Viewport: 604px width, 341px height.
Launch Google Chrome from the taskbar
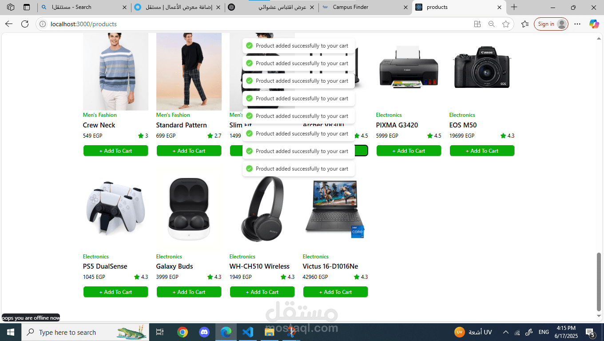182,332
